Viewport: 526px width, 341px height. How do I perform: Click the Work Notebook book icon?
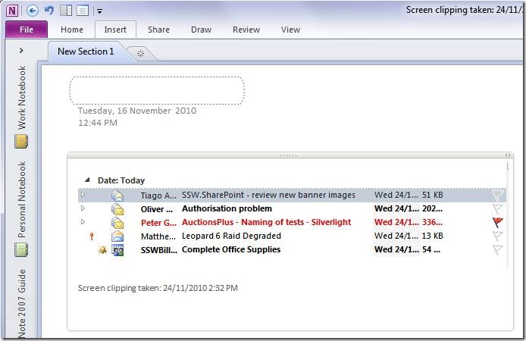[21, 141]
